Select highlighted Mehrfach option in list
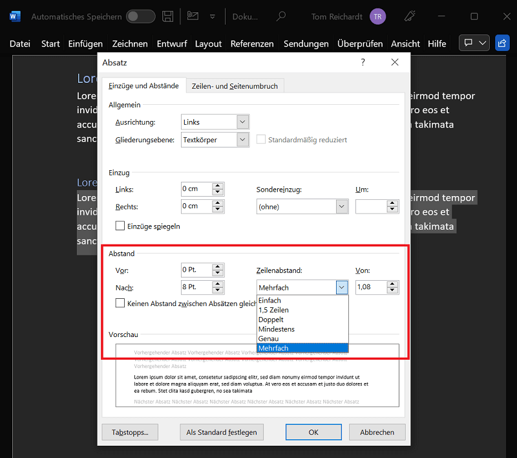517x458 pixels. point(302,348)
